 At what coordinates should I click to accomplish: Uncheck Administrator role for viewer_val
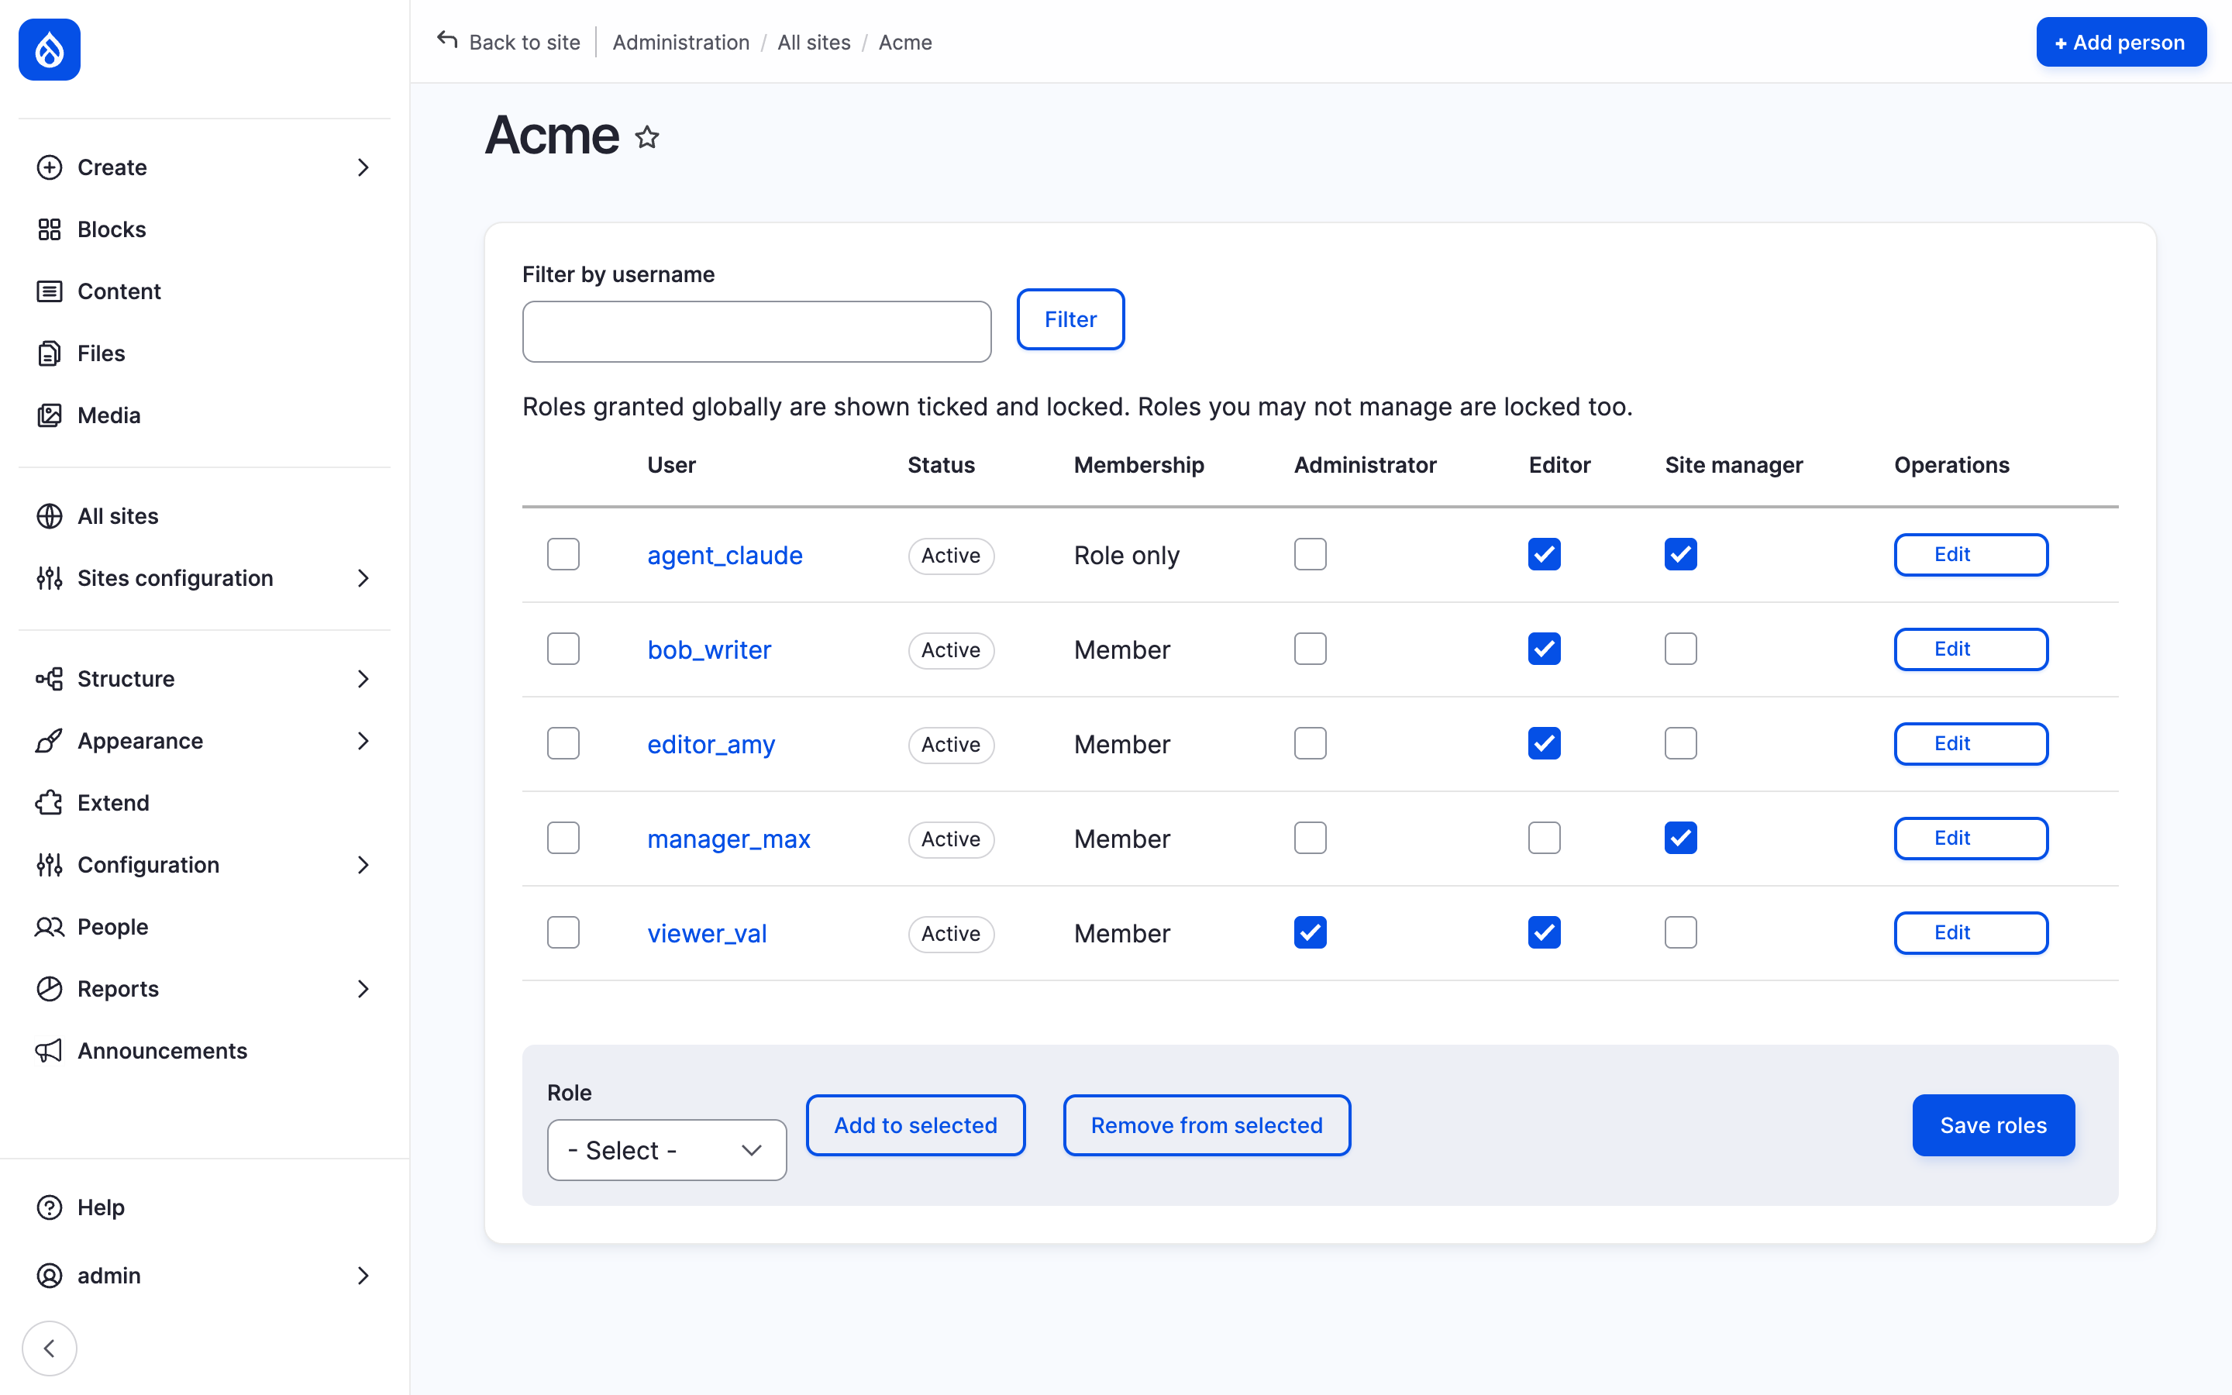point(1310,933)
